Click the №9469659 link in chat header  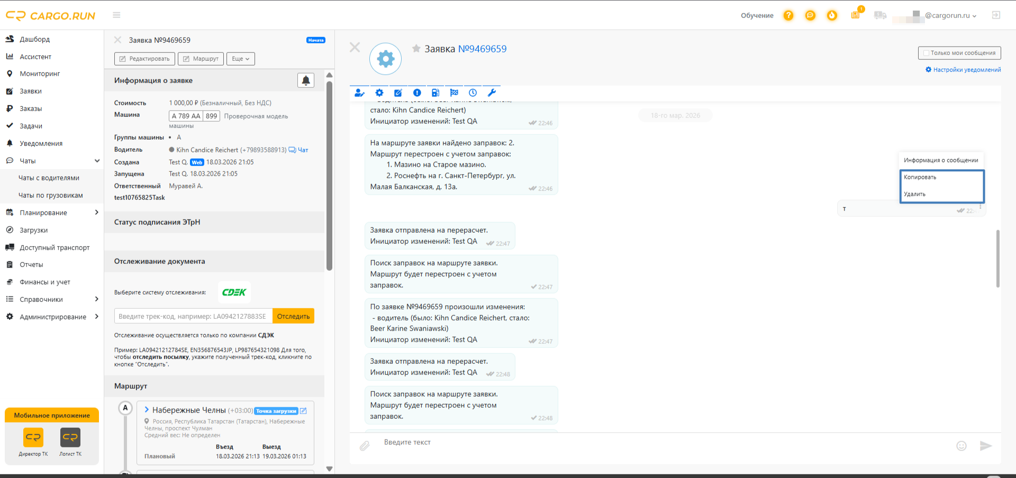point(482,49)
